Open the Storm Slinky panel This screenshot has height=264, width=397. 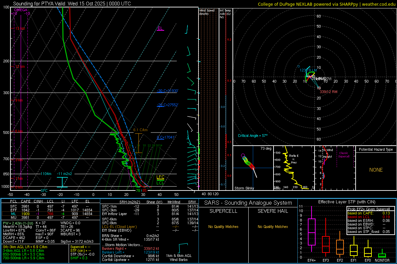coord(253,168)
